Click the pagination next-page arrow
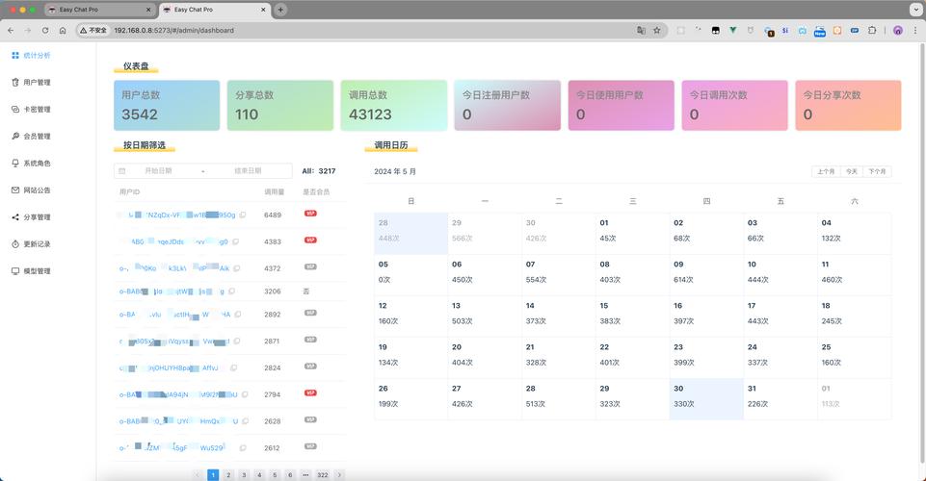Image resolution: width=926 pixels, height=481 pixels. pos(339,475)
